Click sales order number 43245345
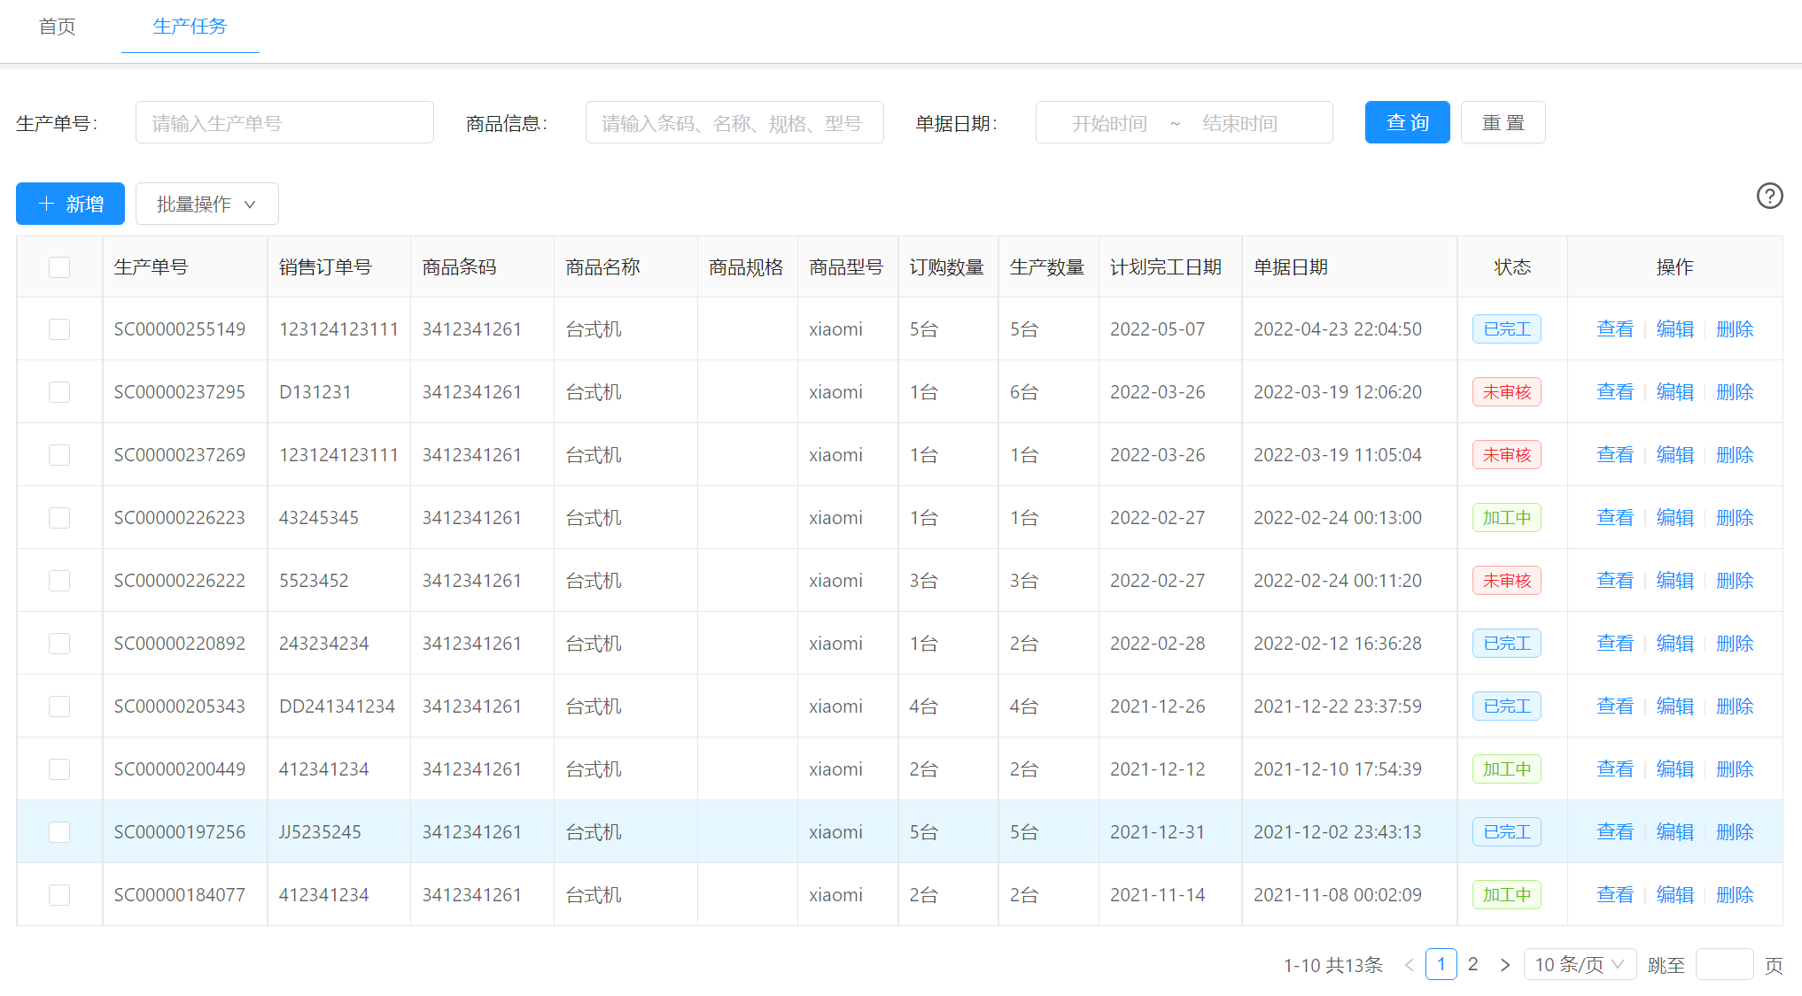This screenshot has height=996, width=1802. click(319, 518)
